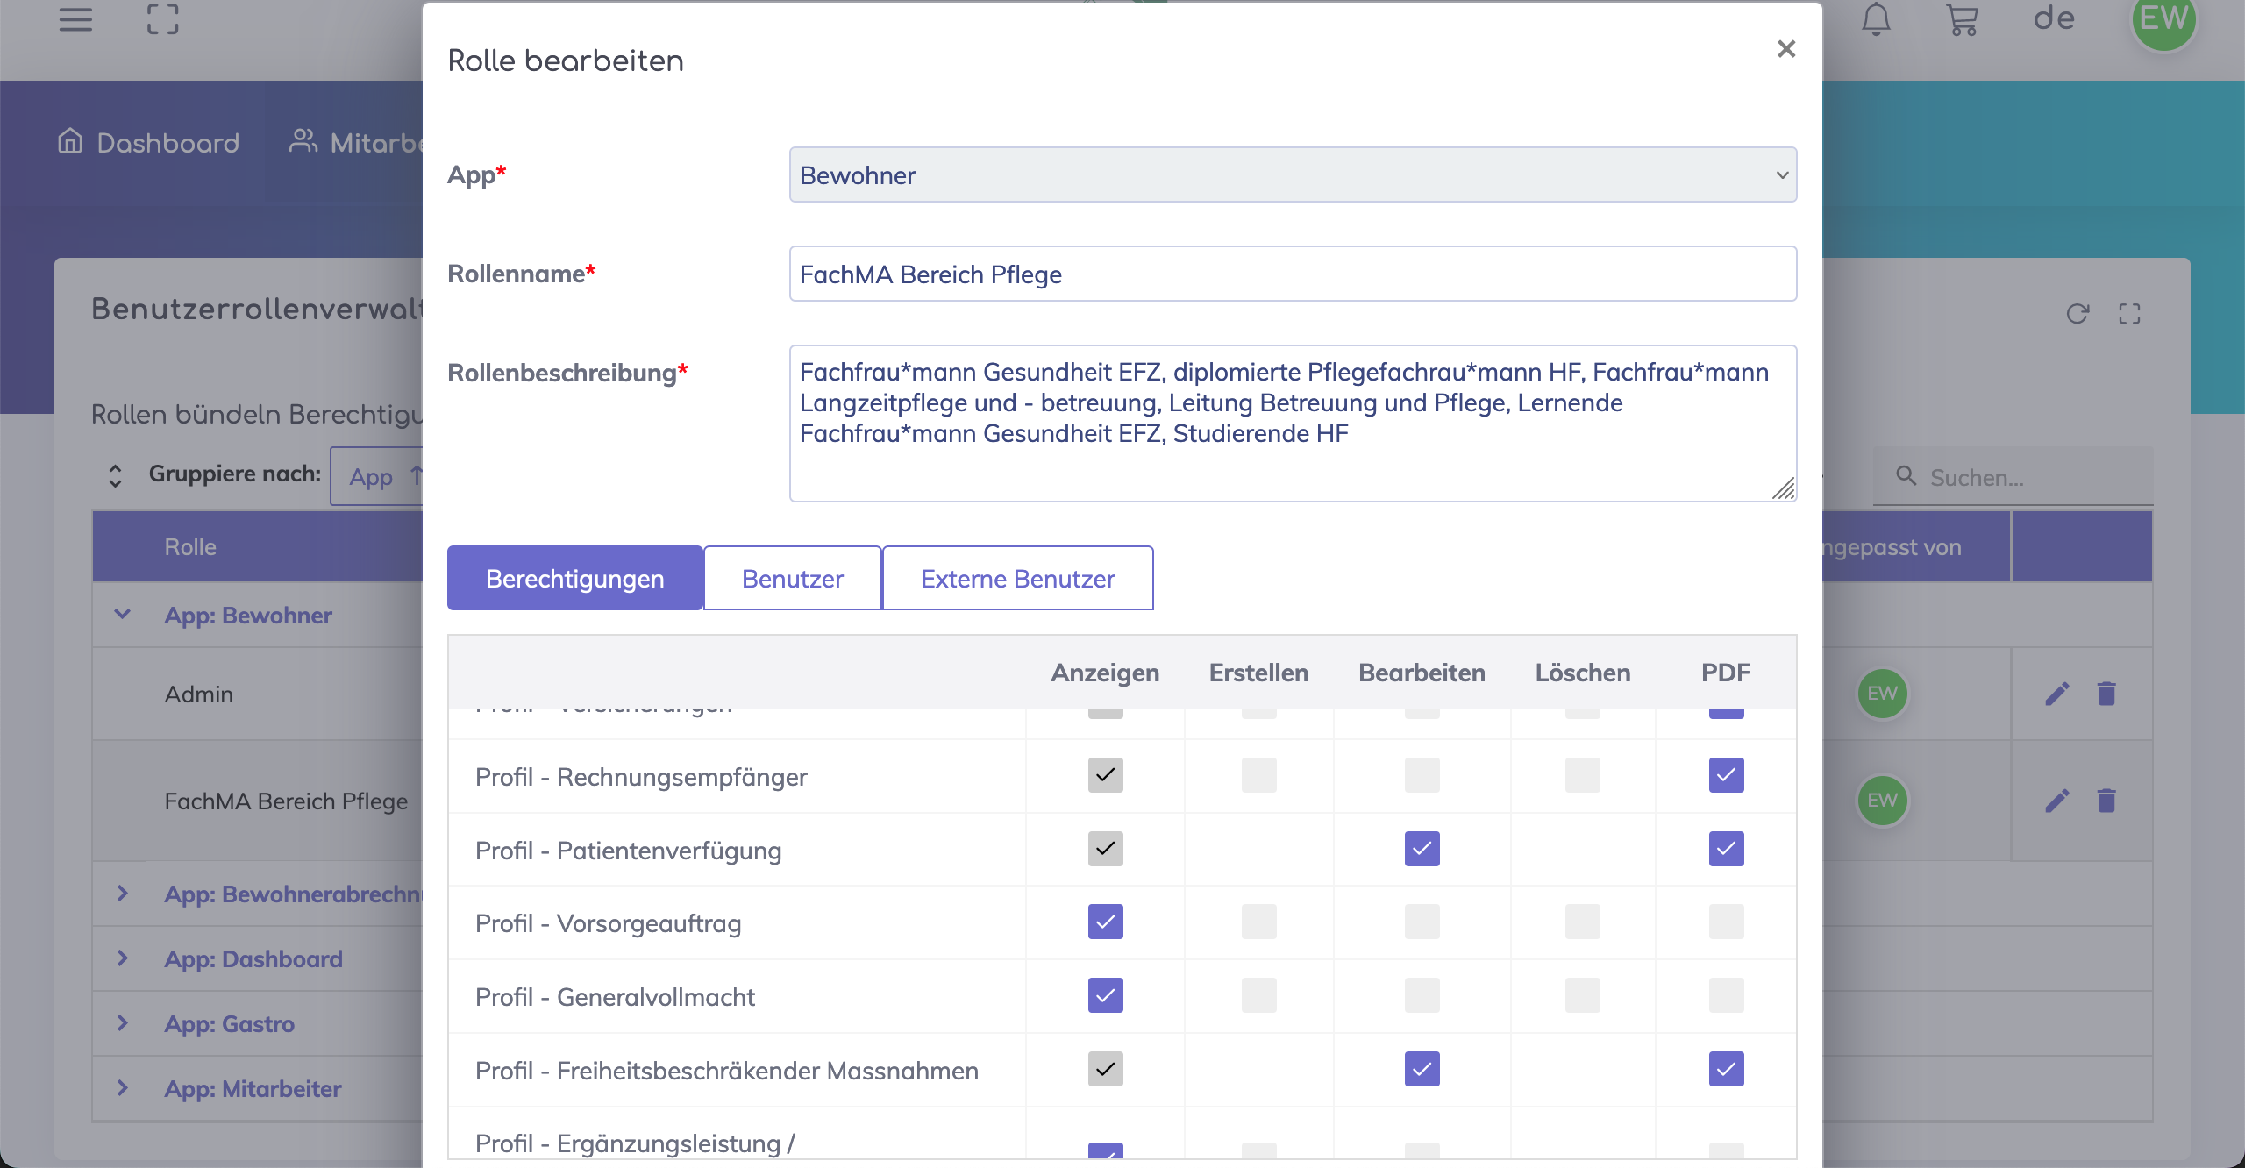Image resolution: width=2245 pixels, height=1168 pixels.
Task: Open the hamburger menu icon
Action: click(x=75, y=19)
